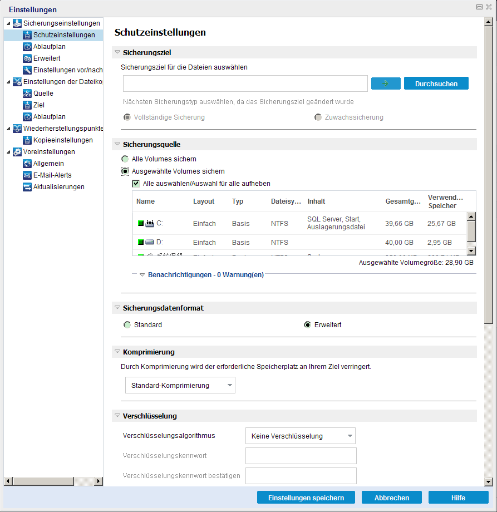Select Alle Volumes sichern option
Screen dimensions: 497x512
point(125,159)
